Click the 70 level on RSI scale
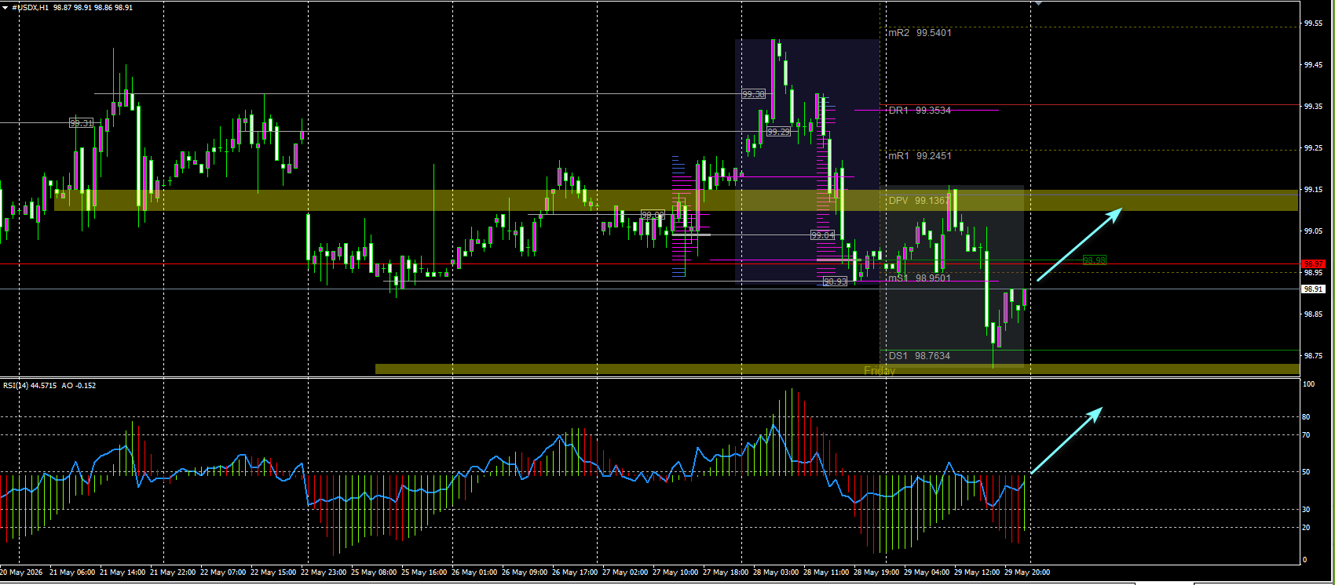Screen dimensions: 1335x585 (1307, 435)
